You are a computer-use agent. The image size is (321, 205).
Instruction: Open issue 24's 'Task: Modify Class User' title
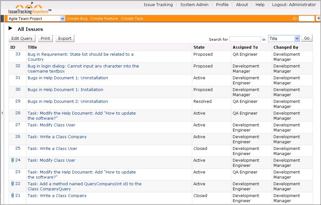pyautogui.click(x=51, y=160)
